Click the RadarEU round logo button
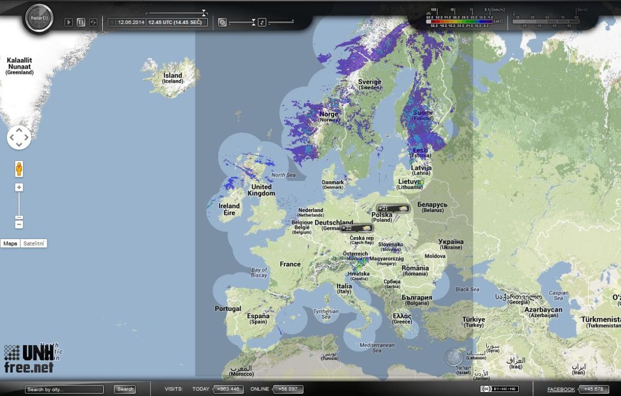This screenshot has width=621, height=396. pos(39,19)
